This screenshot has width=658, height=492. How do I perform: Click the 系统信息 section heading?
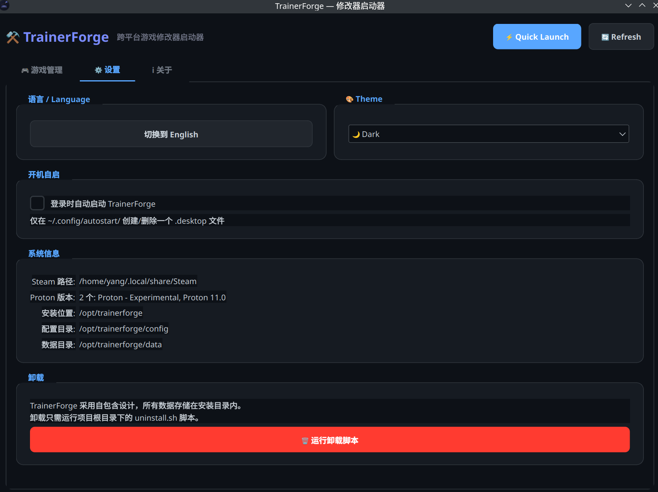tap(44, 254)
